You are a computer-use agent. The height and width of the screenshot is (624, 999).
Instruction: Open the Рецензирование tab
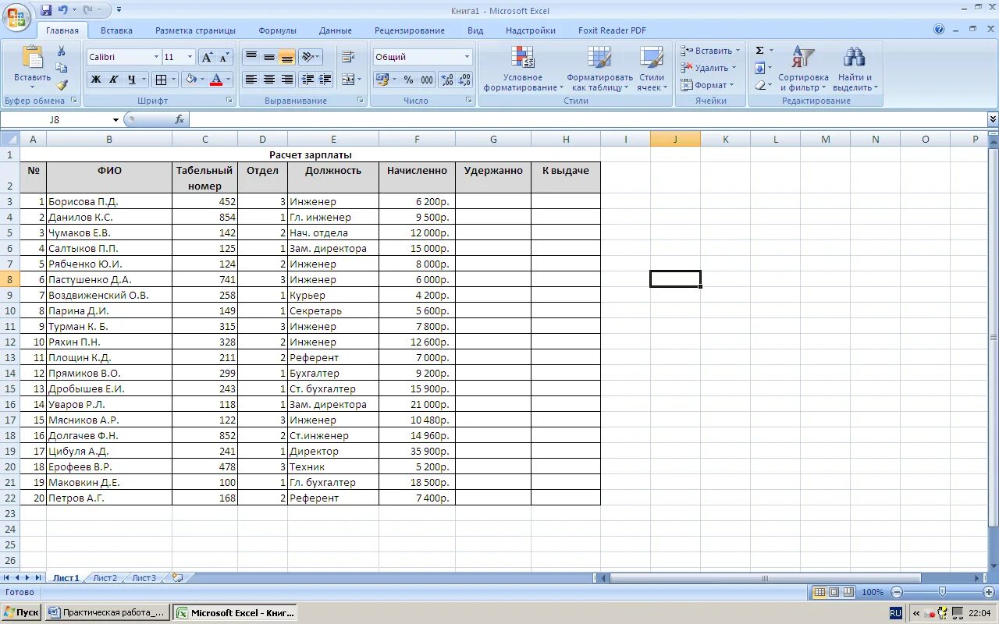(x=409, y=30)
